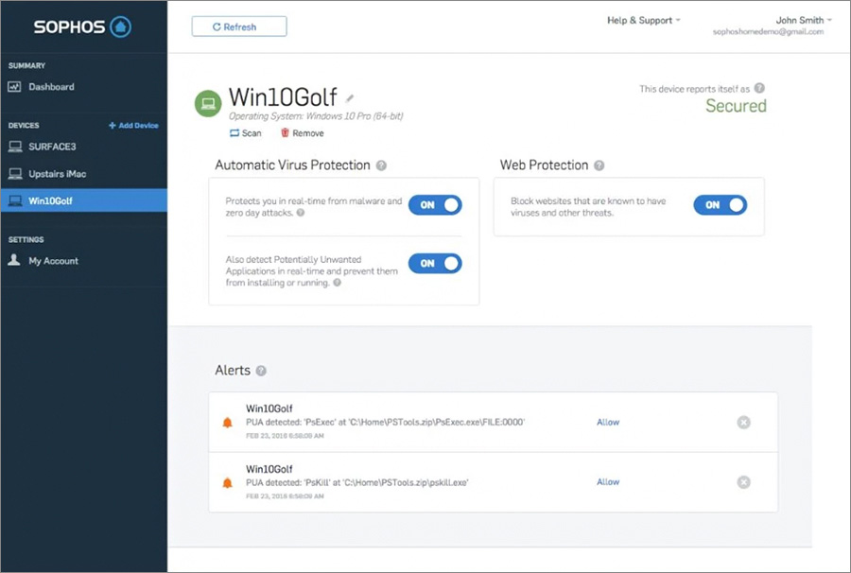
Task: Click the Sophos home logo icon
Action: [x=120, y=26]
